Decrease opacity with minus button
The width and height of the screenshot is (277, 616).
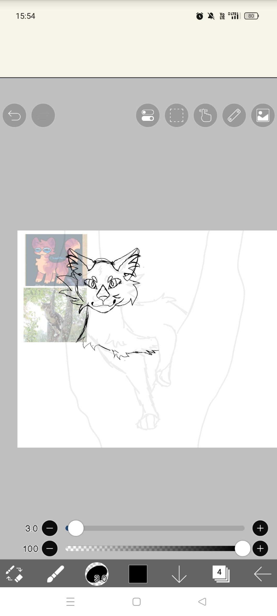[x=50, y=548]
